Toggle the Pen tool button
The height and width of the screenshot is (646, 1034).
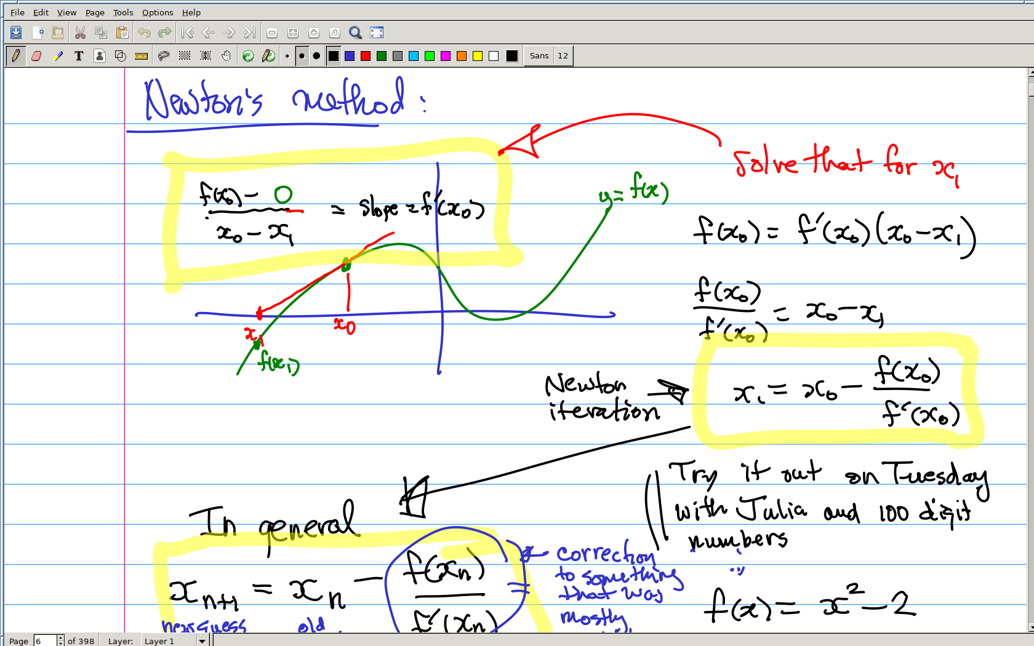click(x=16, y=56)
